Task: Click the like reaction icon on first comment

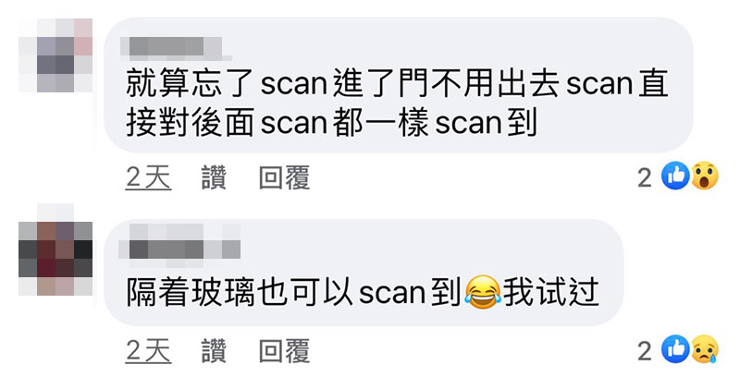Action: coord(675,176)
